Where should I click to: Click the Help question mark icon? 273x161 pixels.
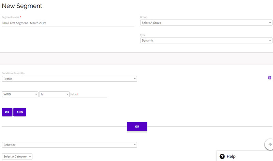[222, 156]
